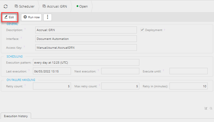Click the refresh icon

5,6
